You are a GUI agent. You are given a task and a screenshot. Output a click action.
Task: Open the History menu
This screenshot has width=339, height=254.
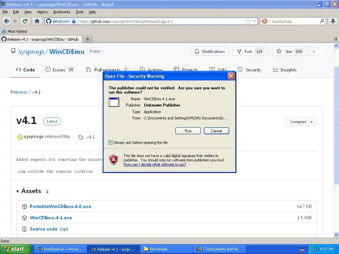[42, 12]
